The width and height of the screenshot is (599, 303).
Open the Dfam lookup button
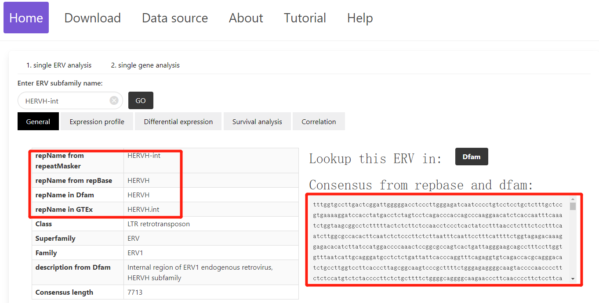coord(471,157)
